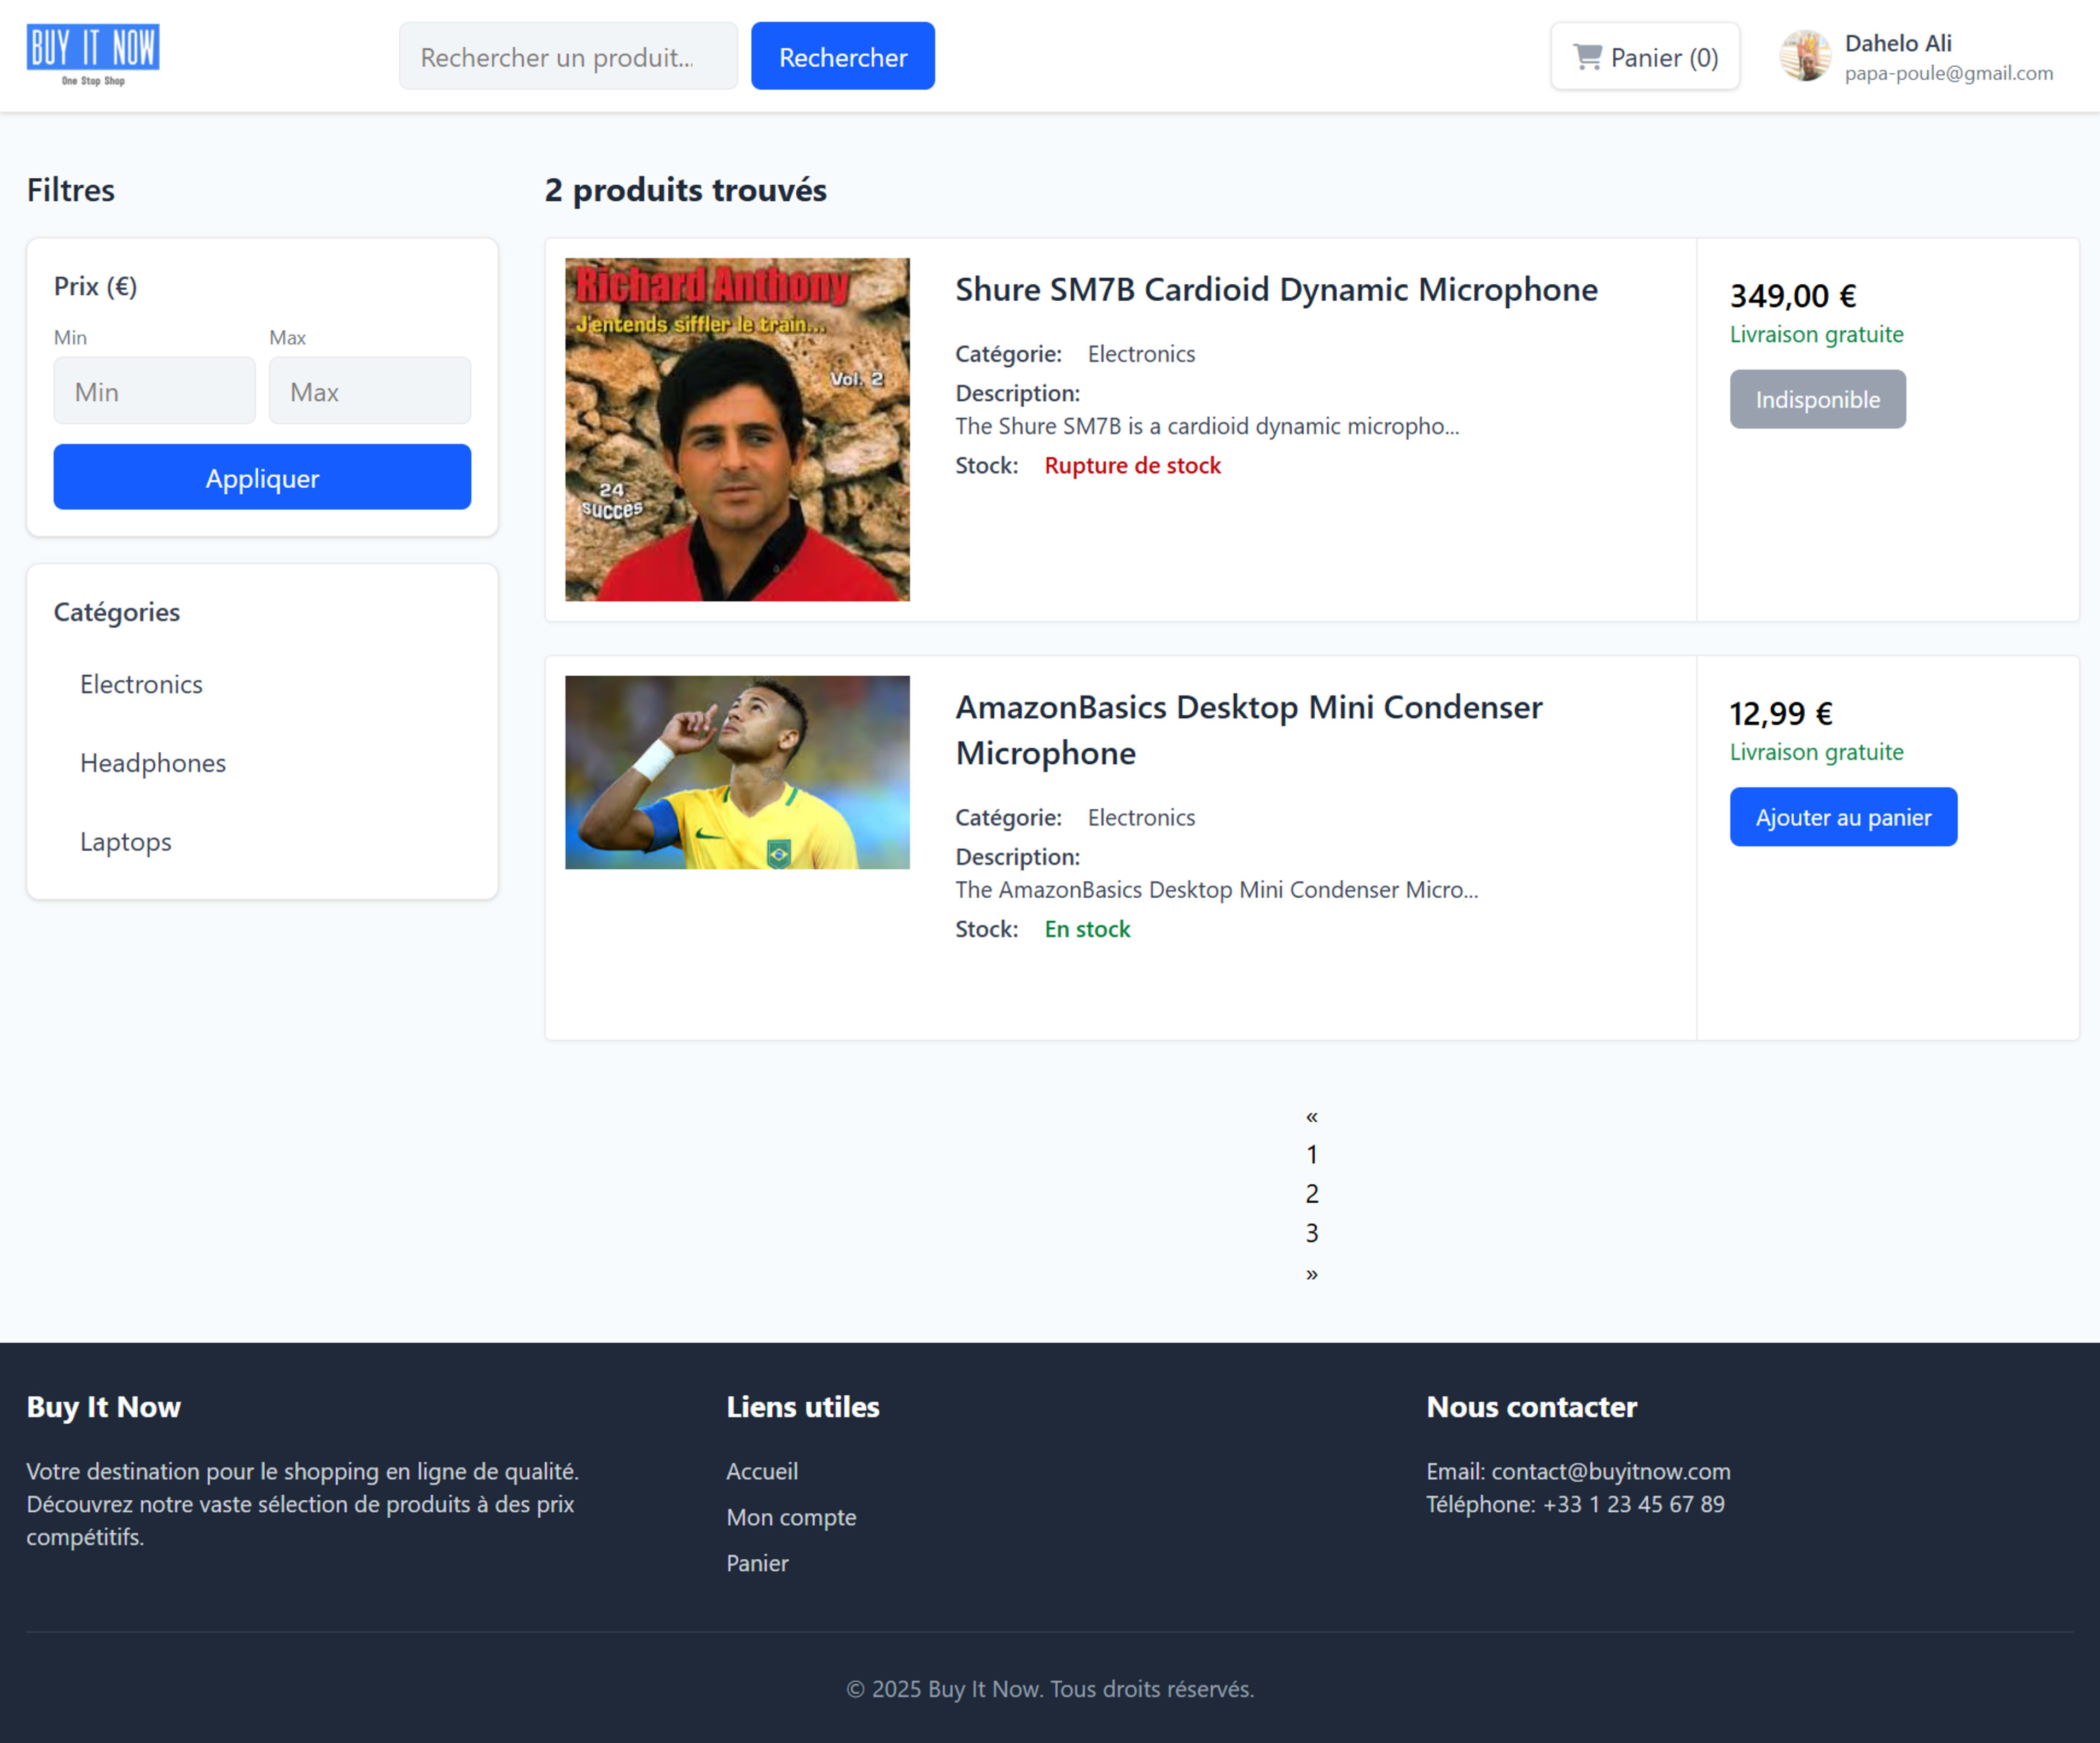Open Shure SM7B Cardioid Dynamic Microphone title
The image size is (2100, 1743).
click(1275, 289)
